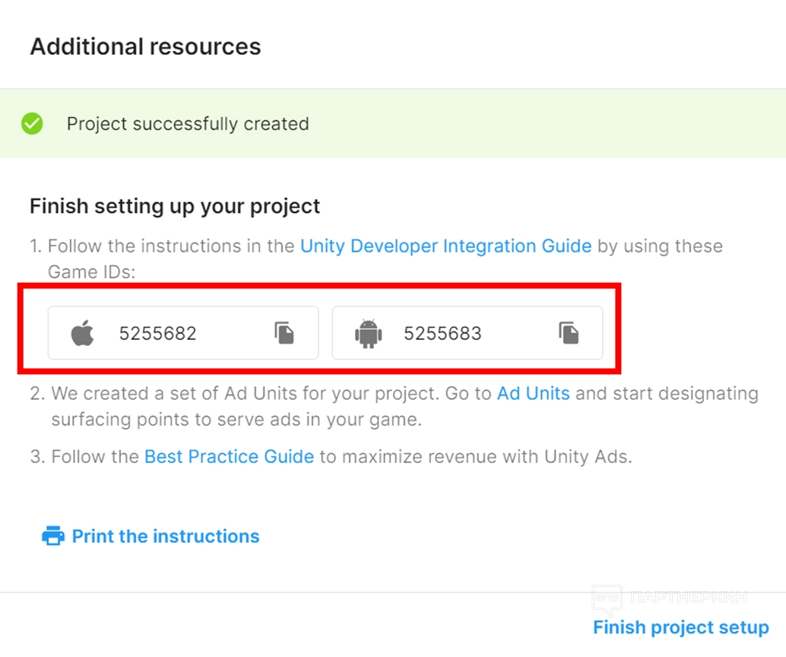Screen dimensions: 786x657
Task: Click the Apple logo icon
Action: (83, 333)
